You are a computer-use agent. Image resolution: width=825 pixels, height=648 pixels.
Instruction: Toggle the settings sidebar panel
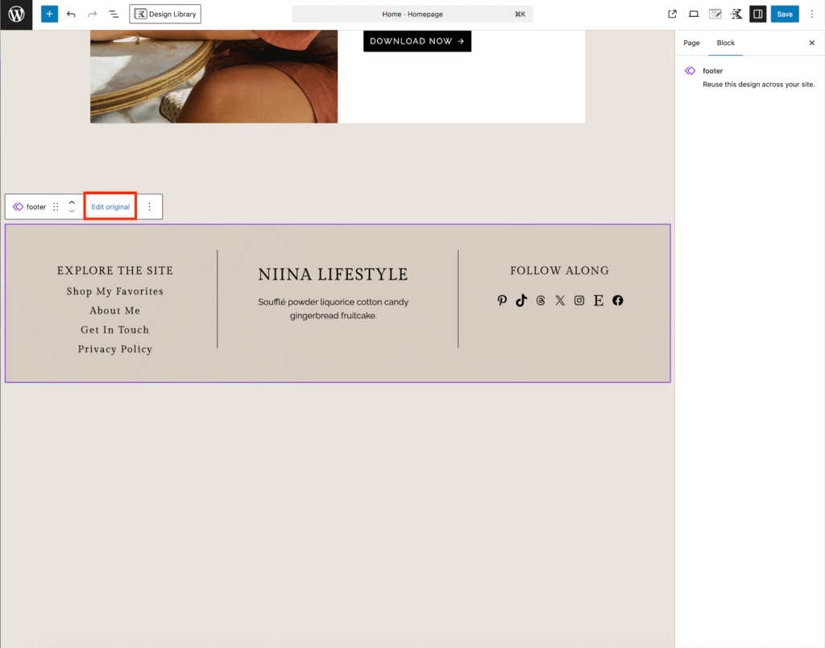[757, 14]
